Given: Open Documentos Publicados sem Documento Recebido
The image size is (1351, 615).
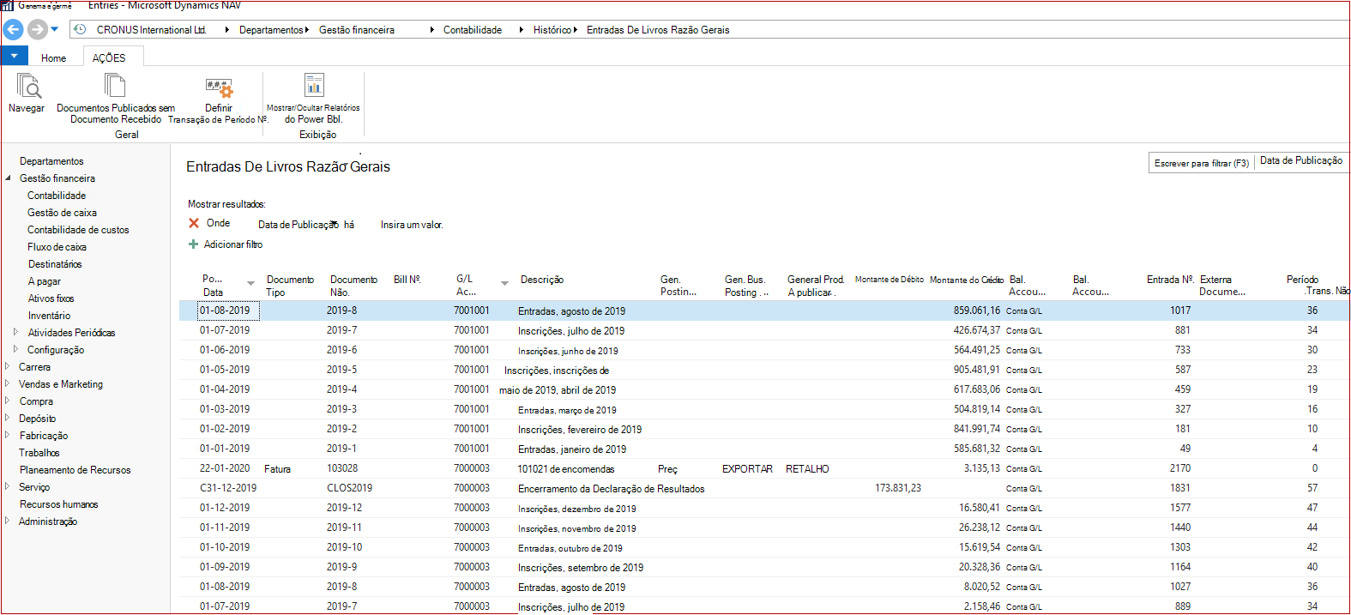Looking at the screenshot, I should [x=115, y=86].
